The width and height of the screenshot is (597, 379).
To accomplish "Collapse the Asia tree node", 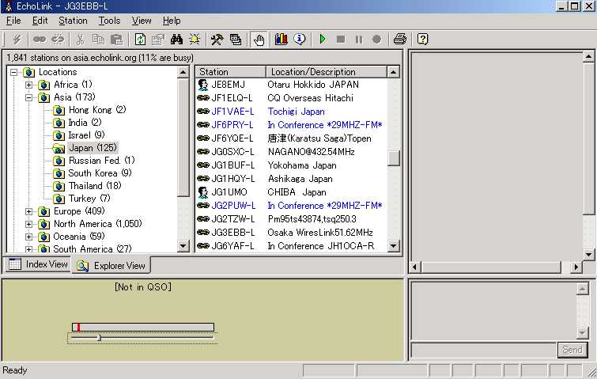I will click(29, 97).
